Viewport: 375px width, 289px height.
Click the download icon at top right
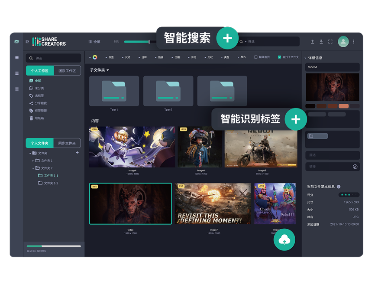[321, 42]
